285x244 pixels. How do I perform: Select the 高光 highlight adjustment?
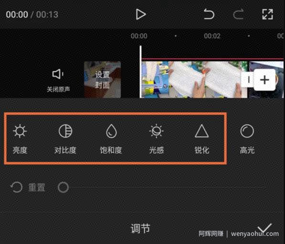coord(247,139)
